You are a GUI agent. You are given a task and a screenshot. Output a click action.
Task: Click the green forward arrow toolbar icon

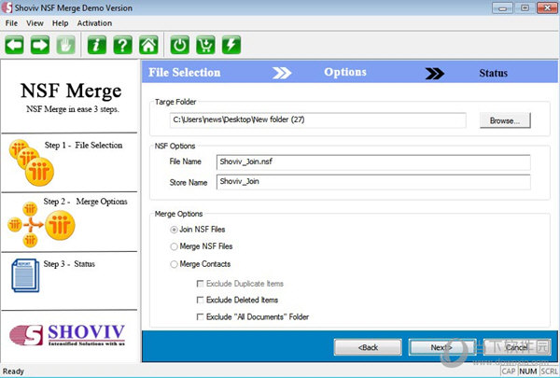click(x=40, y=45)
